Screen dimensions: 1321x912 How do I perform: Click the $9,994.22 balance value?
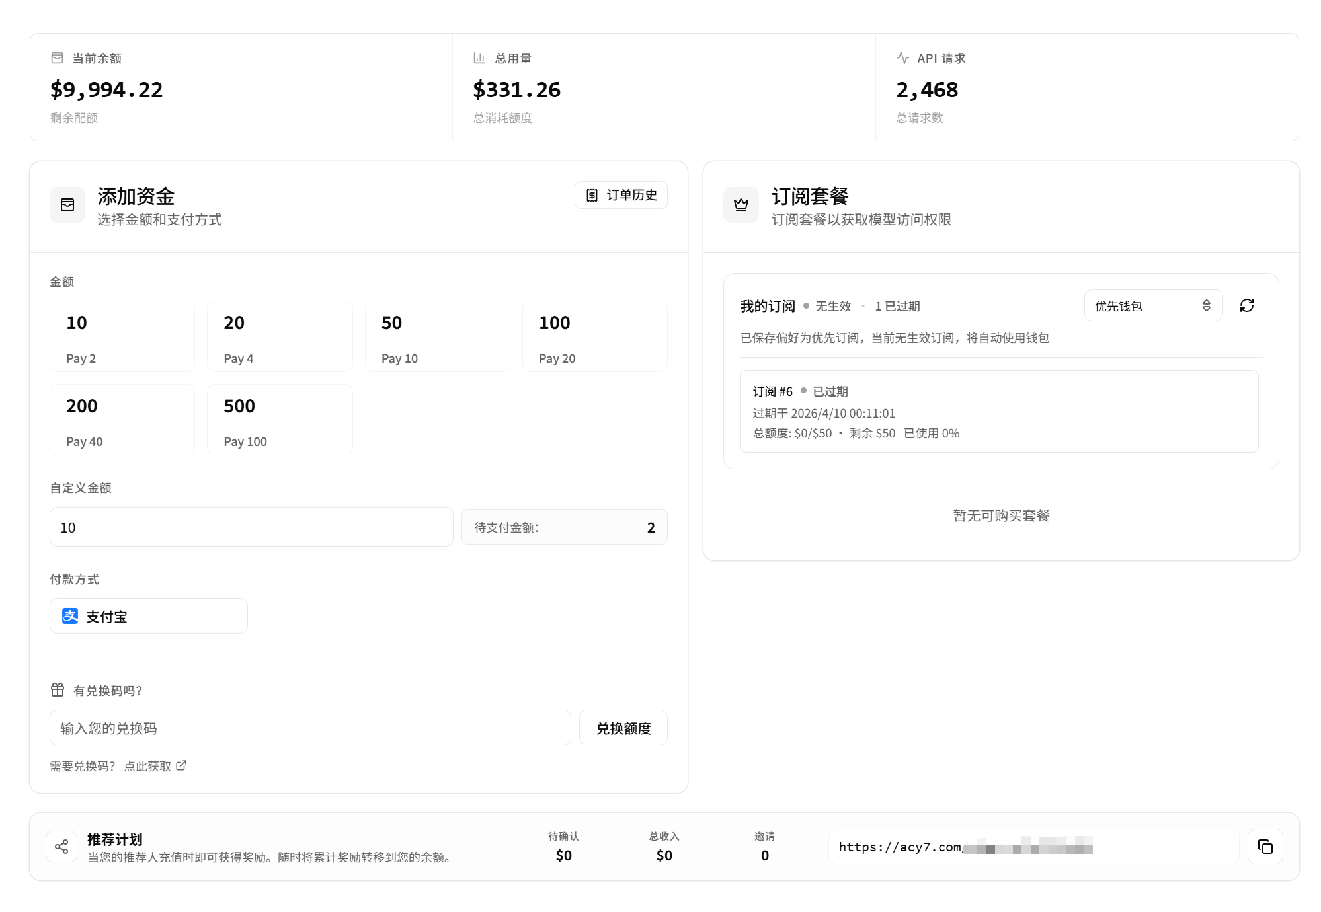[x=106, y=89]
